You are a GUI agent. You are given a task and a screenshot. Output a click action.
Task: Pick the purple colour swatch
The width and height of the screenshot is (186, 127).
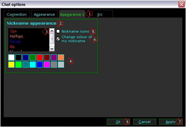[x=54, y=58]
